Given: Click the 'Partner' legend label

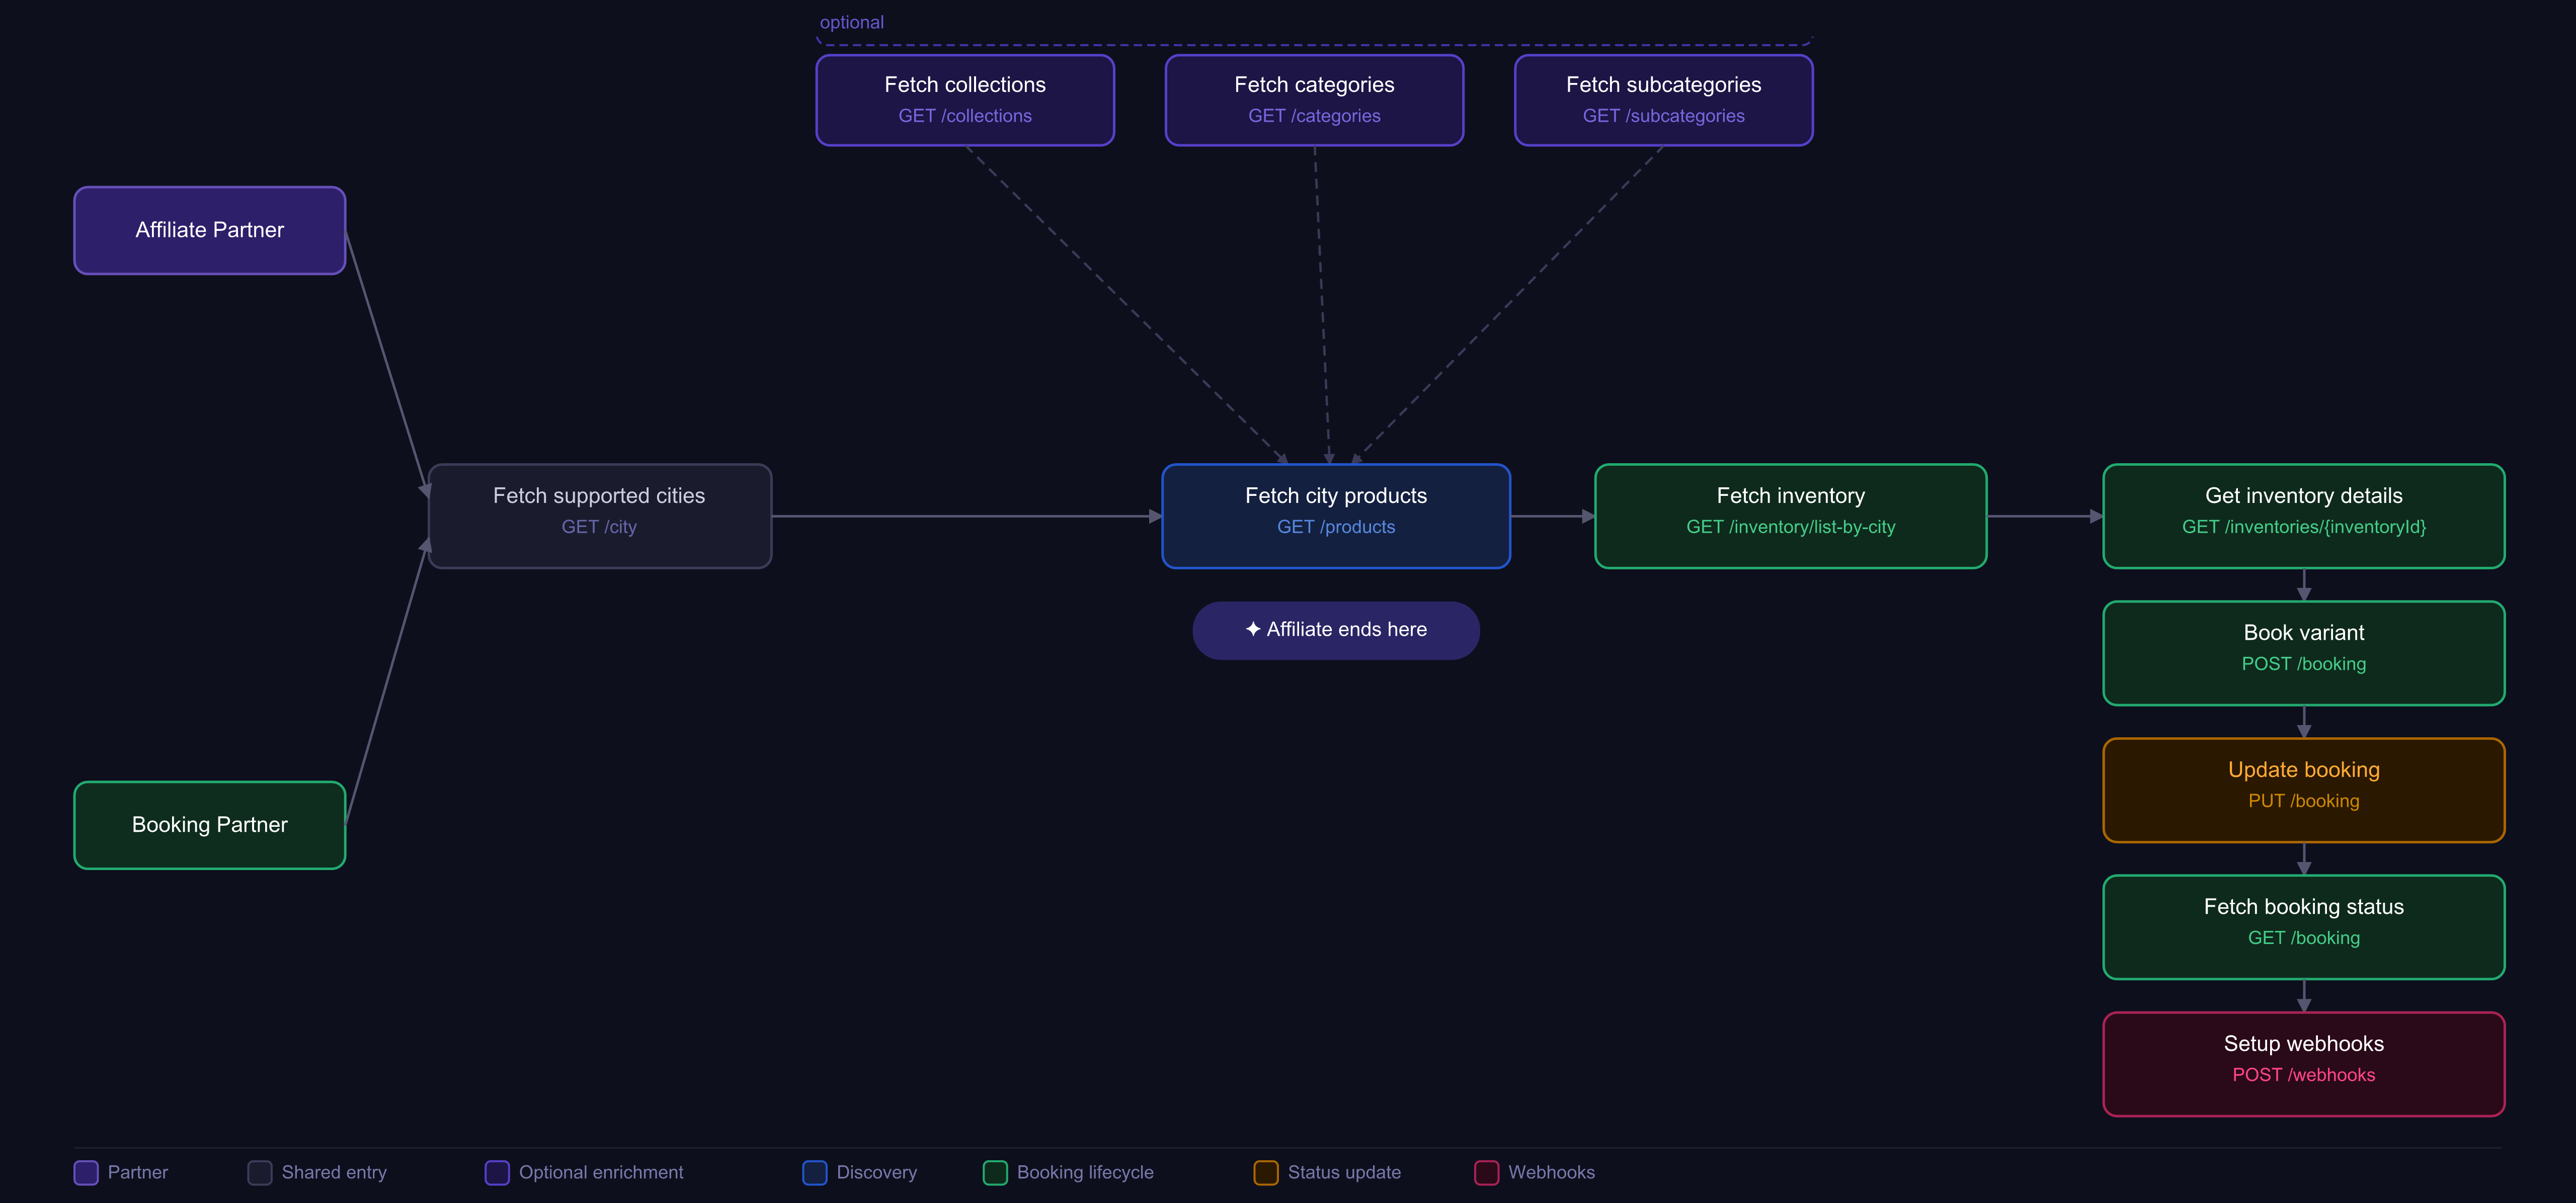Looking at the screenshot, I should click(x=138, y=1172).
